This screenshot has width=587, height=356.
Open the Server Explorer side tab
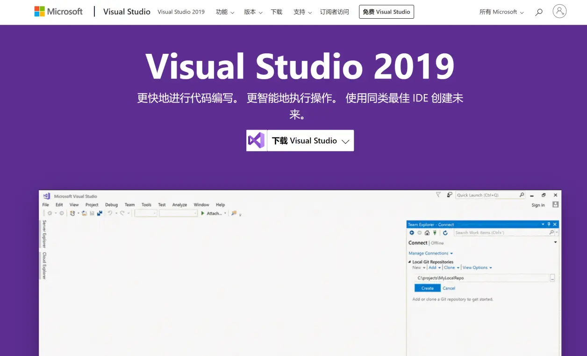pos(44,234)
